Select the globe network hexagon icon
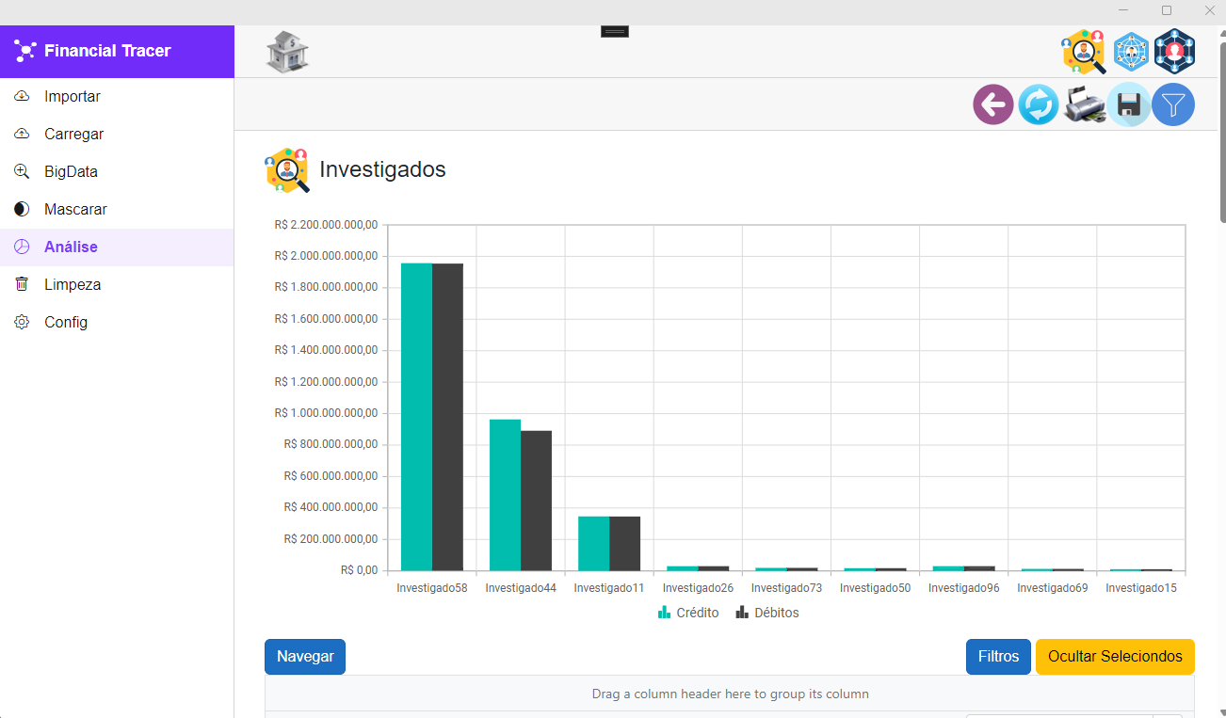Image resolution: width=1226 pixels, height=718 pixels. pyautogui.click(x=1130, y=52)
